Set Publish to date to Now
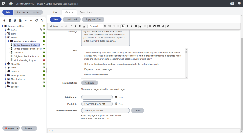This screenshot has height=133, width=243. pyautogui.click(x=121, y=104)
